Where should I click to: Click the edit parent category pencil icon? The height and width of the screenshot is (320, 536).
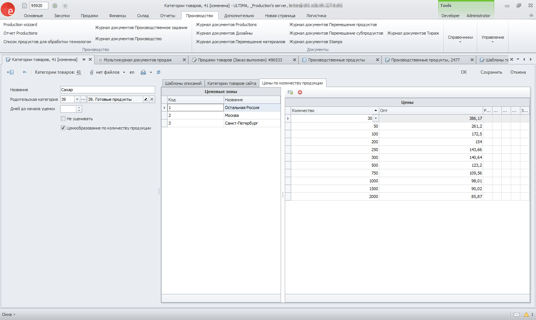[146, 99]
